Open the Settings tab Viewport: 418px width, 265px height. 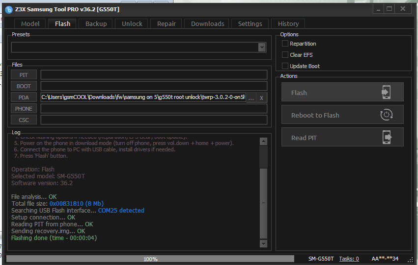pos(250,24)
